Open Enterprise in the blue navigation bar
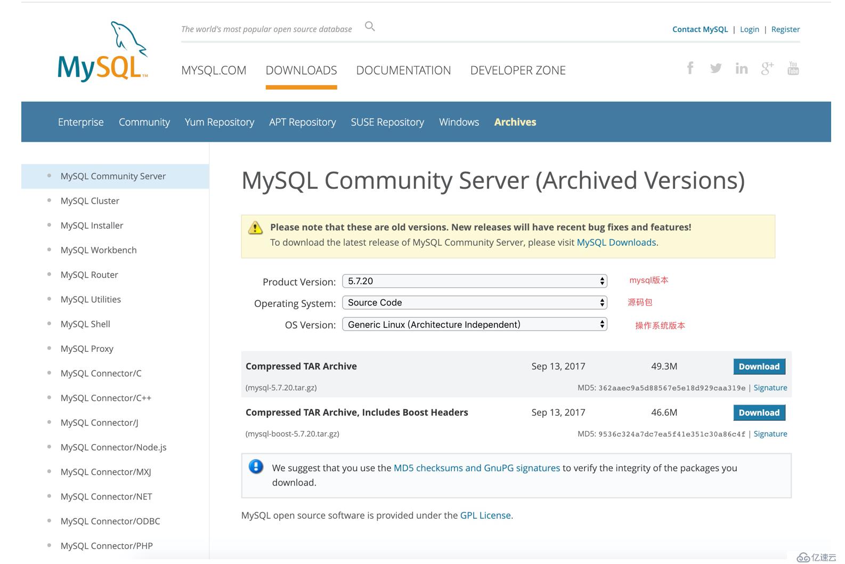845x564 pixels. 81,122
